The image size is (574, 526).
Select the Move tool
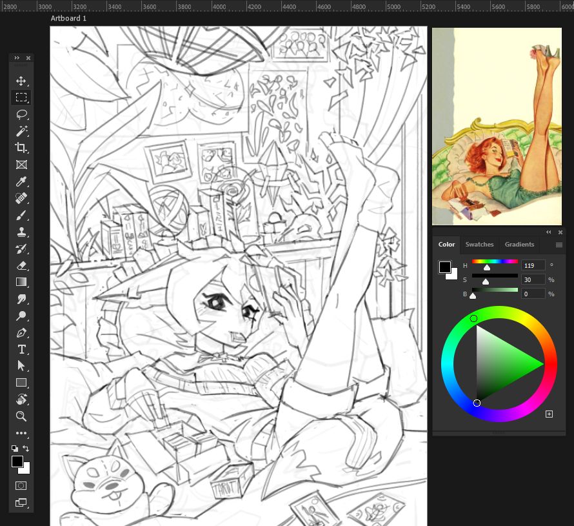coord(21,81)
